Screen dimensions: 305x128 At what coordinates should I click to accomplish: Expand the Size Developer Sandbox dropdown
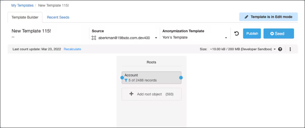(x=274, y=49)
